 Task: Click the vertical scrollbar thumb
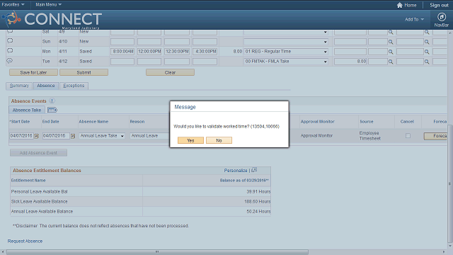tap(450, 184)
